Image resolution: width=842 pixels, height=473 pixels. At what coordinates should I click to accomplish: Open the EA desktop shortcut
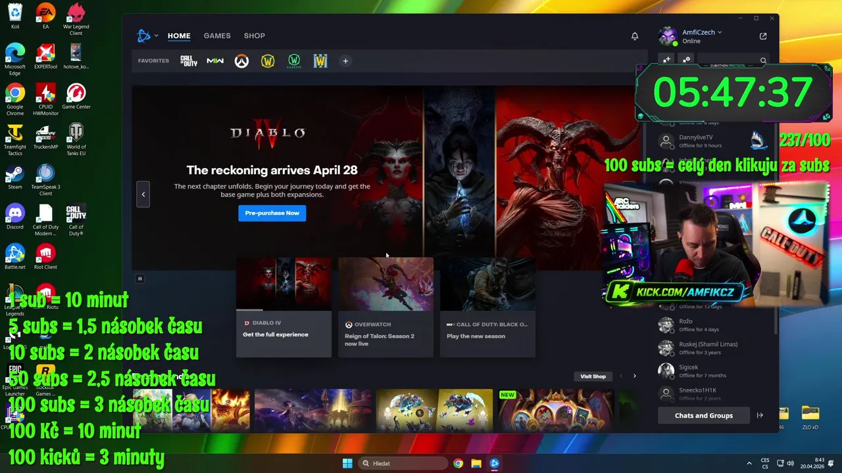[x=45, y=17]
